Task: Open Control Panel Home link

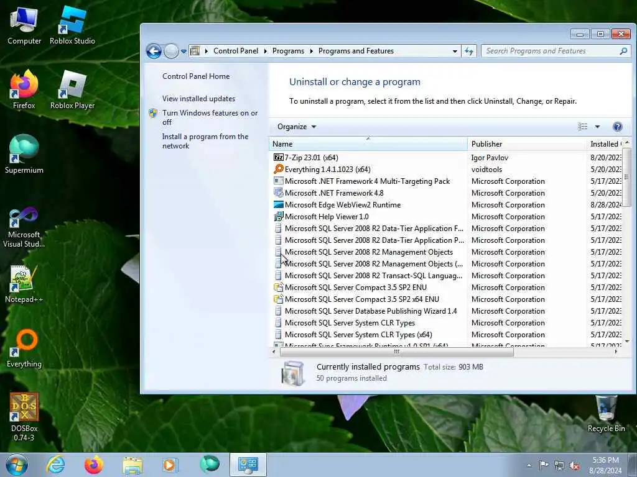Action: (196, 76)
